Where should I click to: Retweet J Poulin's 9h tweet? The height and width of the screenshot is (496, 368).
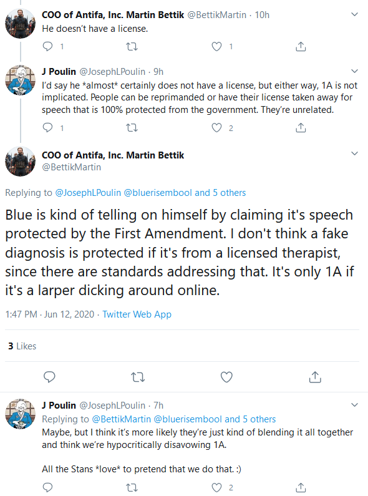(132, 128)
